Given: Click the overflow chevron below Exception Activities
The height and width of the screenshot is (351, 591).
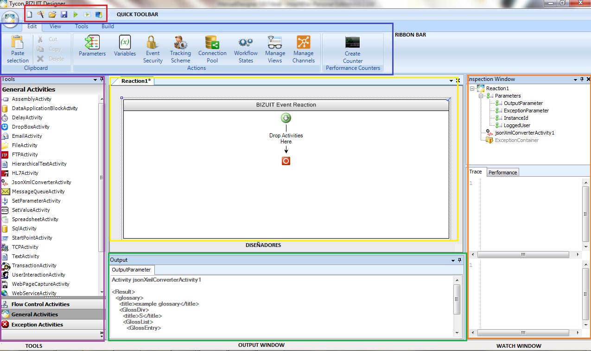Looking at the screenshot, I should [102, 333].
